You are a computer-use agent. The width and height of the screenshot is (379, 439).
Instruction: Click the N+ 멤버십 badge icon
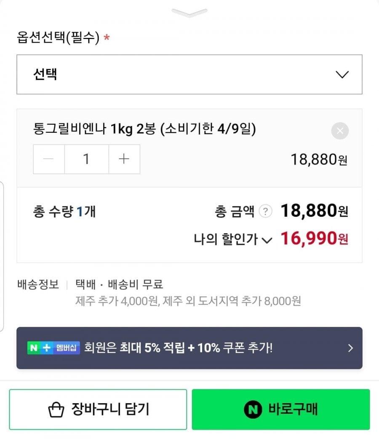click(x=53, y=348)
